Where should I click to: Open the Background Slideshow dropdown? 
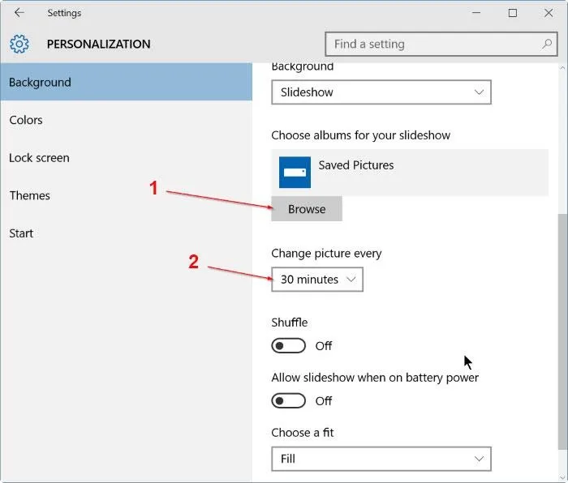pyautogui.click(x=381, y=92)
